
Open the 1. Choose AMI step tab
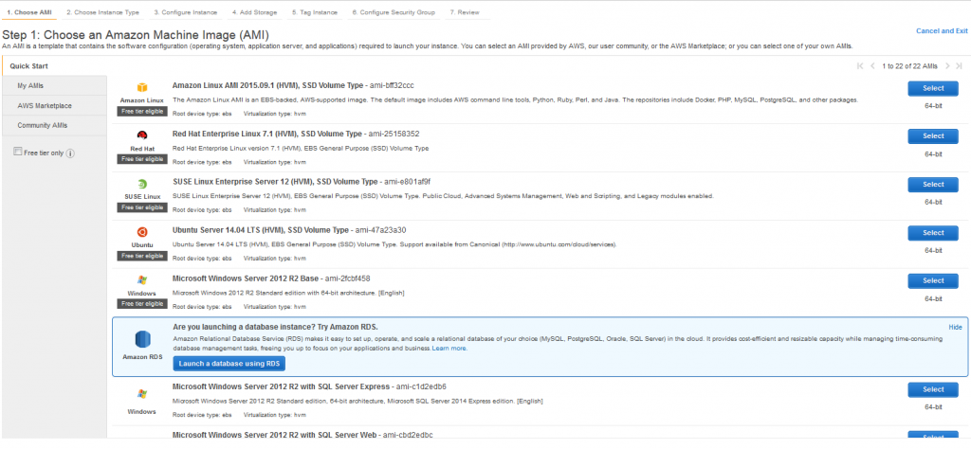click(29, 12)
